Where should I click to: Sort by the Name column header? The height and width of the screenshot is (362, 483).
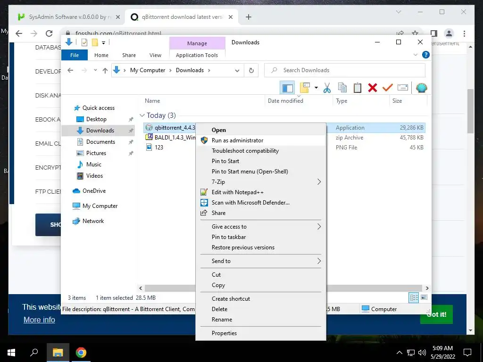point(203,101)
